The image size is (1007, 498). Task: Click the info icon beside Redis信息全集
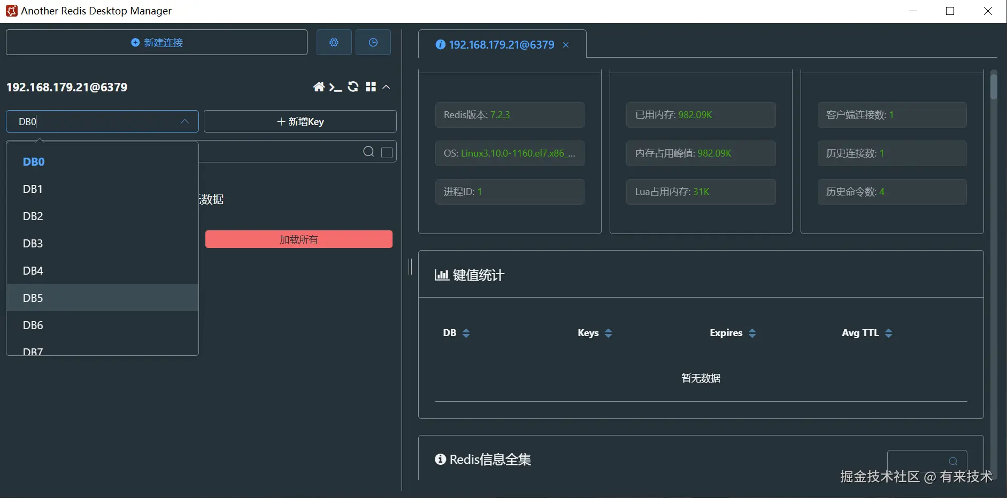point(440,460)
